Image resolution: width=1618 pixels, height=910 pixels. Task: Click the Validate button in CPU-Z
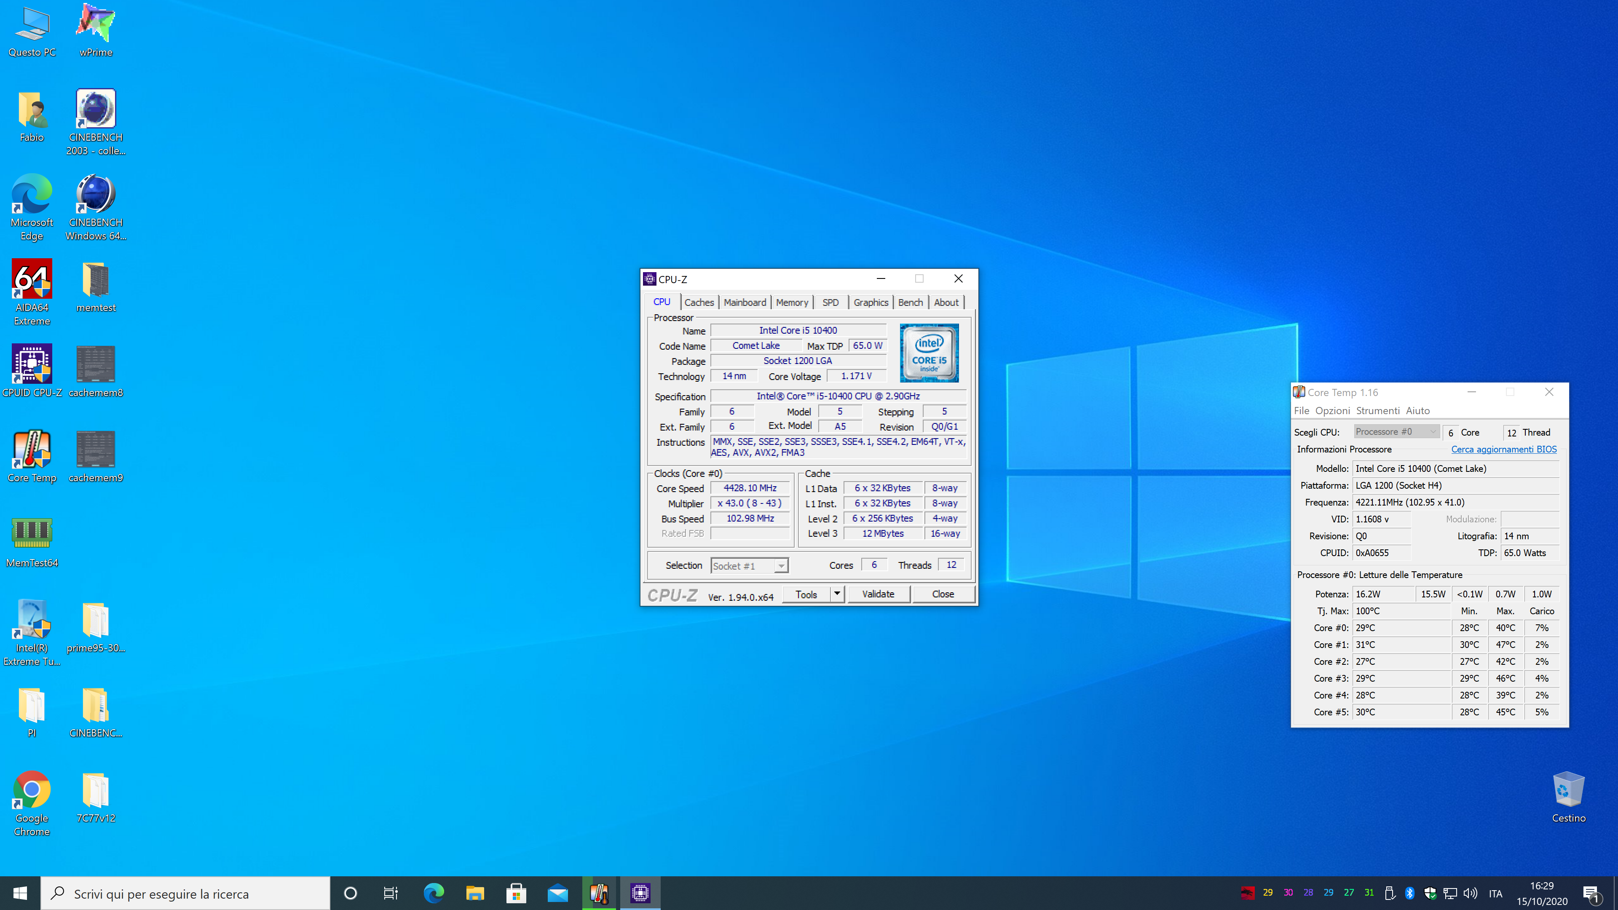878,594
